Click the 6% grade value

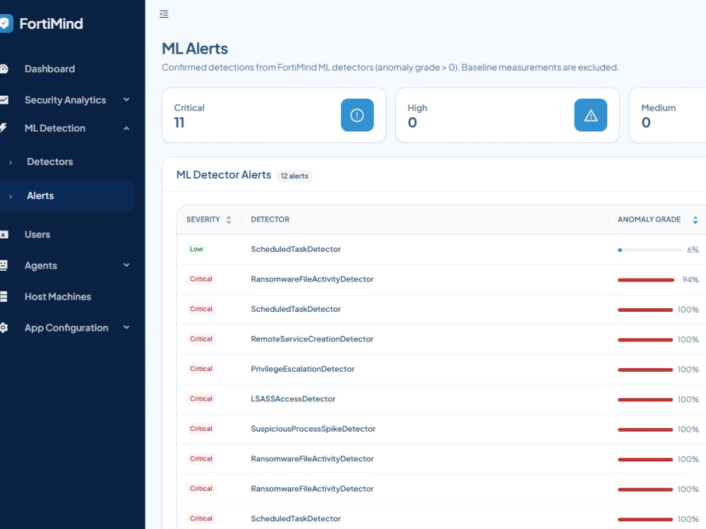(x=693, y=250)
